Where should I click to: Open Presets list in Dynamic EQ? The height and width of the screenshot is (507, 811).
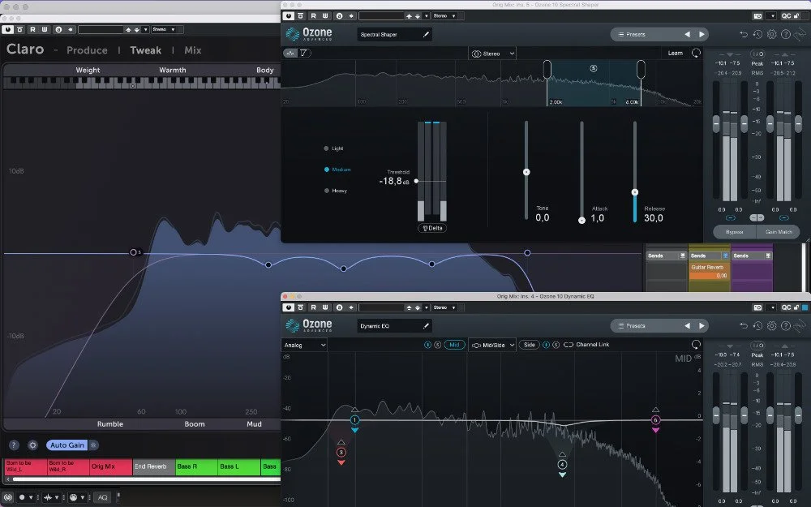tap(632, 326)
